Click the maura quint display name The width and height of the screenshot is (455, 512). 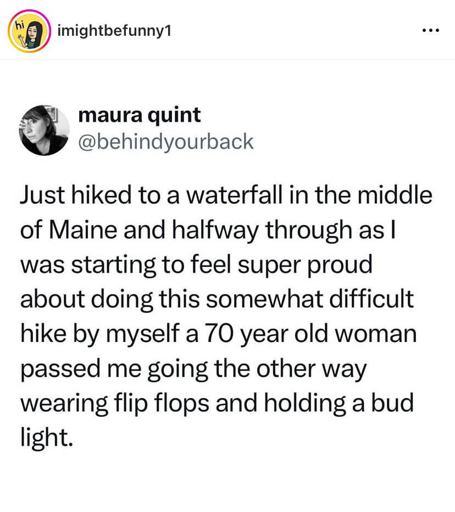tap(140, 115)
